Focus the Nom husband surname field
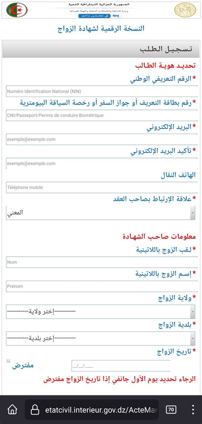 click(101, 262)
